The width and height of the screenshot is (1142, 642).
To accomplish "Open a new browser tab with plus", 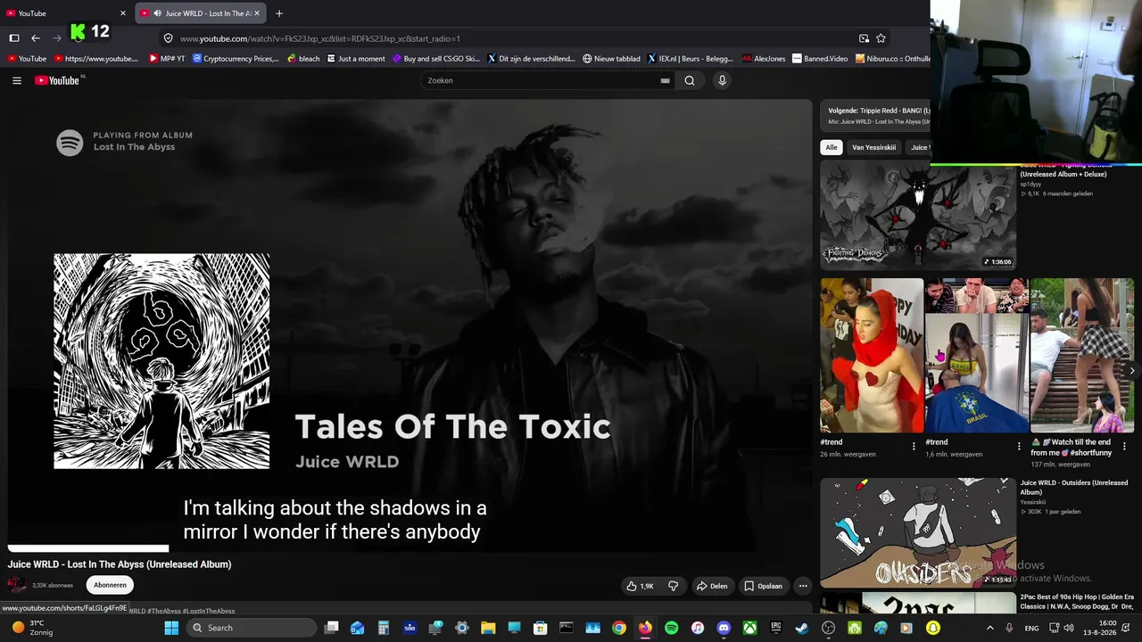I will (279, 13).
